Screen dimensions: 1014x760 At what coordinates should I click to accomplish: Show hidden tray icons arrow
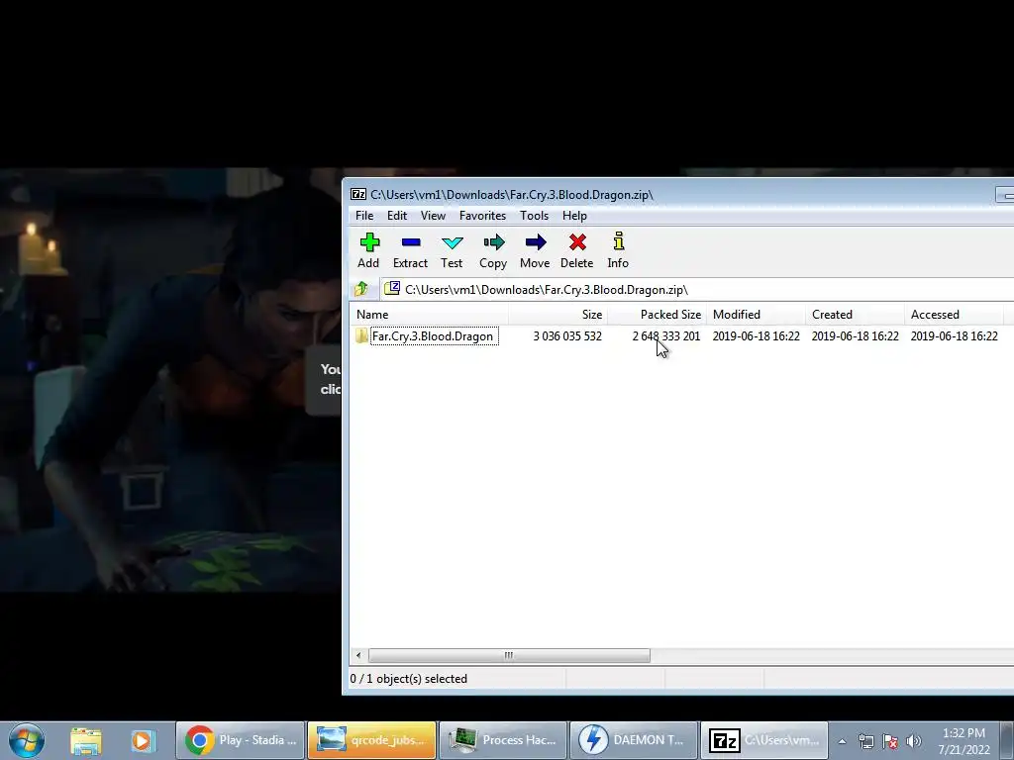point(842,741)
